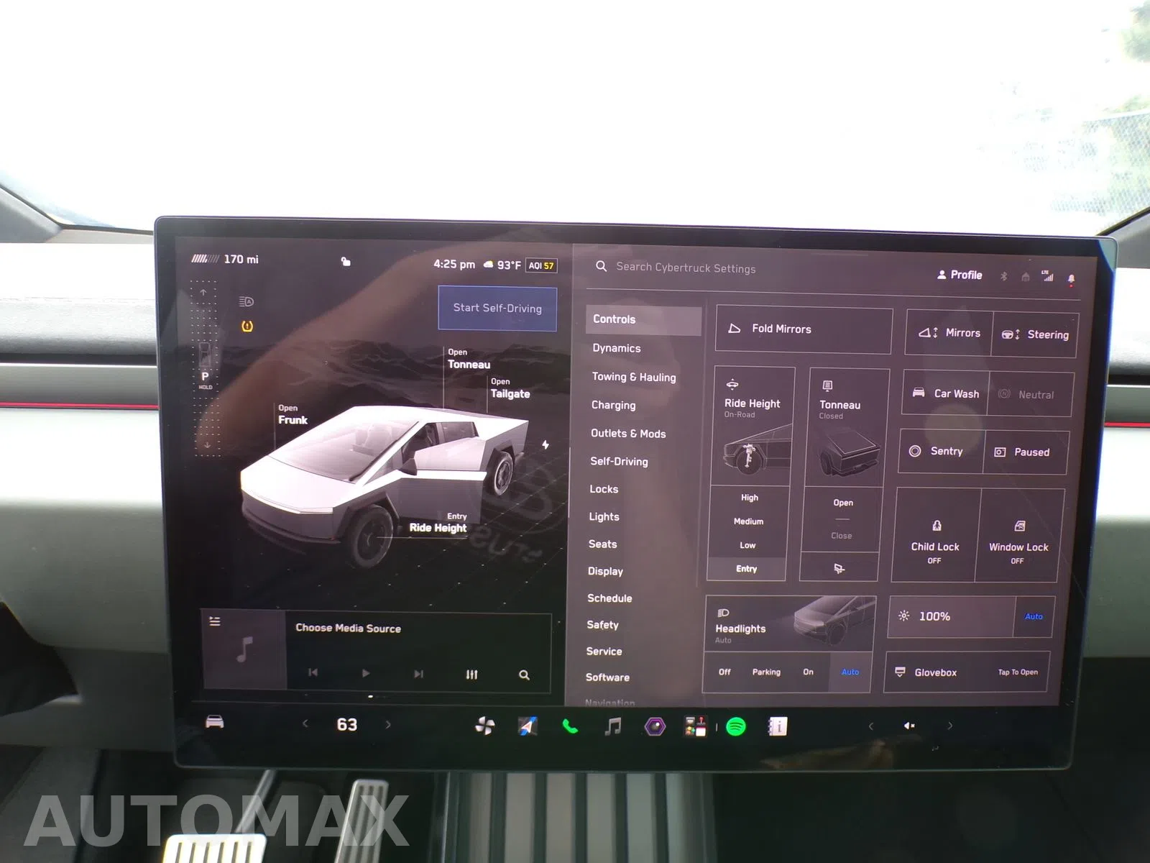Image resolution: width=1150 pixels, height=863 pixels.
Task: Decrease cabin temperature with left chevron
Action: 305,723
